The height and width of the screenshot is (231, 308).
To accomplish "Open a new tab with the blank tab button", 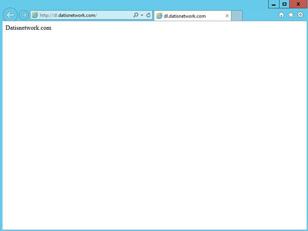I will 237,16.
